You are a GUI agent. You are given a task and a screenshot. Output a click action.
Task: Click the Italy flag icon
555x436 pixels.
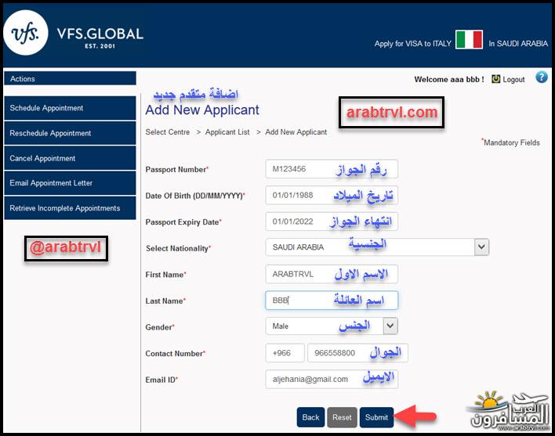click(469, 41)
